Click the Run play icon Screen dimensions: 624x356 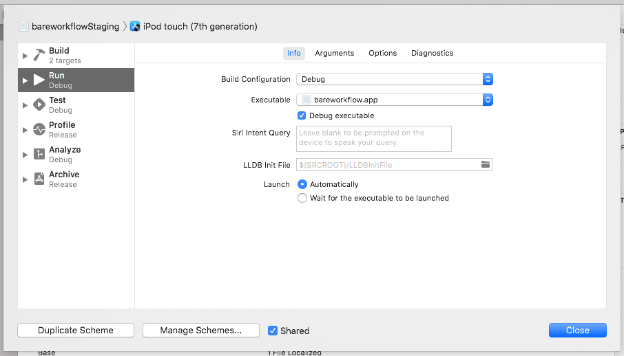(39, 80)
